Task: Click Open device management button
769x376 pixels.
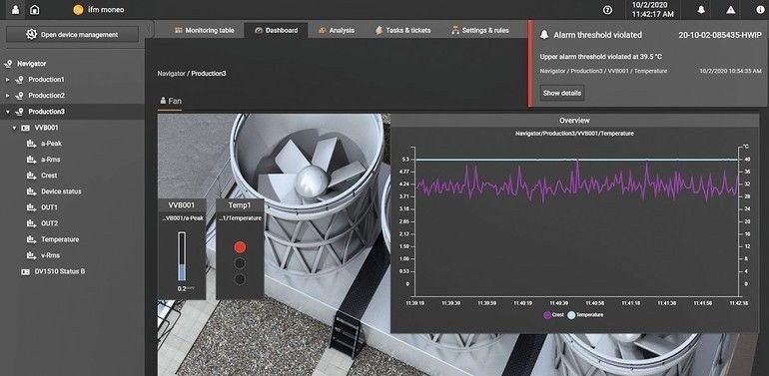Action: pyautogui.click(x=73, y=34)
